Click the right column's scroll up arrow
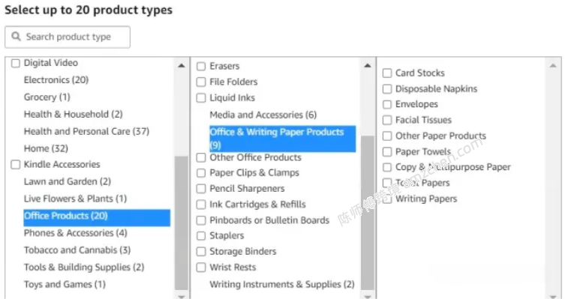Image resolution: width=565 pixels, height=299 pixels. (553, 65)
